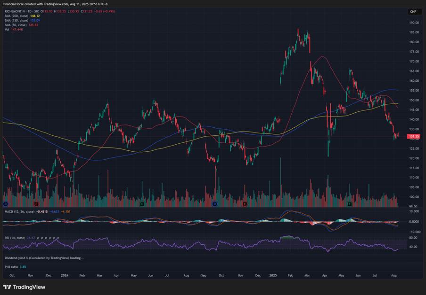Click the MACD scale value 10.000
Image resolution: width=426 pixels, height=295 pixels.
[414, 211]
